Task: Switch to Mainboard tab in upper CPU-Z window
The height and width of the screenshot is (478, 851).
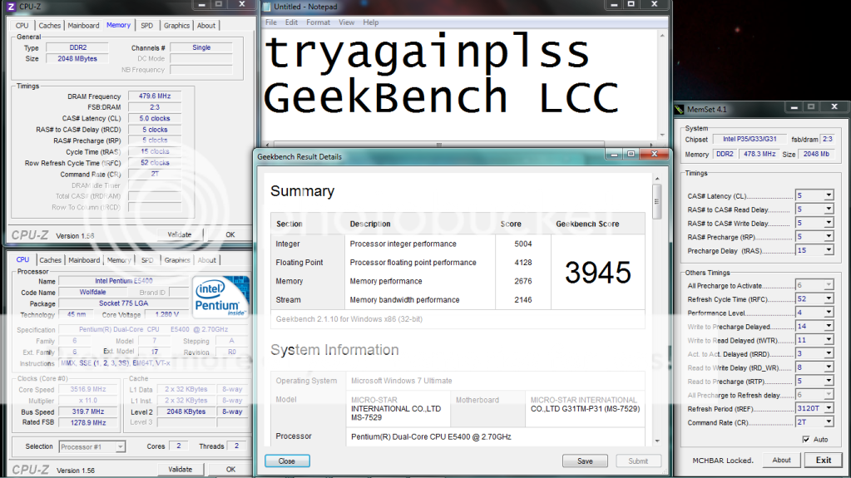Action: click(x=83, y=26)
